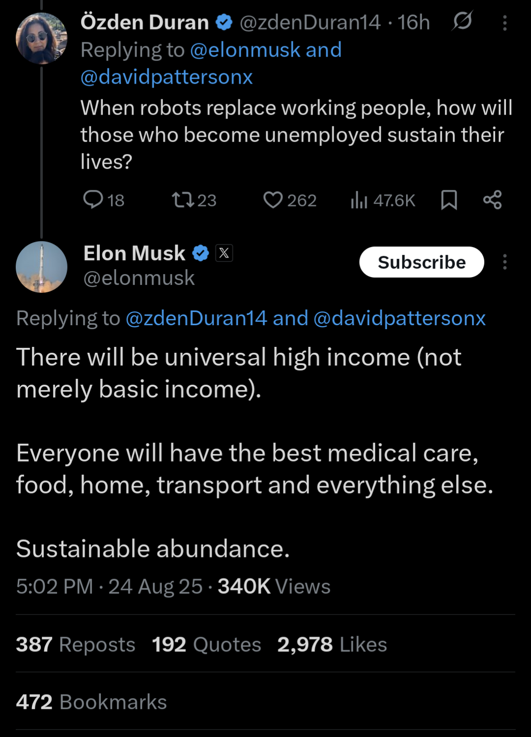The height and width of the screenshot is (737, 531).
Task: Share Özden Duran's tweet
Action: (492, 200)
